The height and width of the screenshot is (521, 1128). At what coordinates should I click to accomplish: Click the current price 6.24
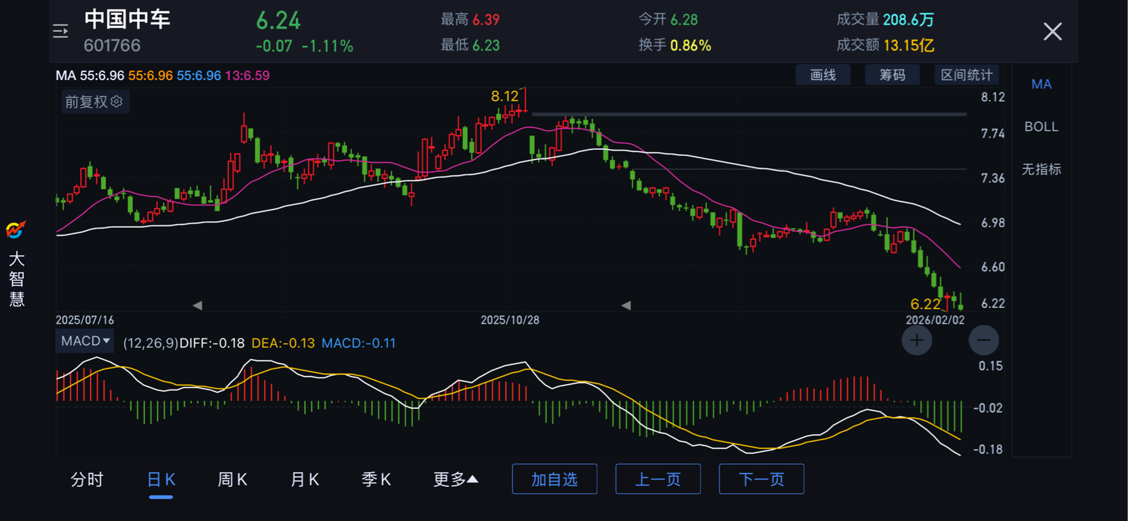[x=278, y=20]
